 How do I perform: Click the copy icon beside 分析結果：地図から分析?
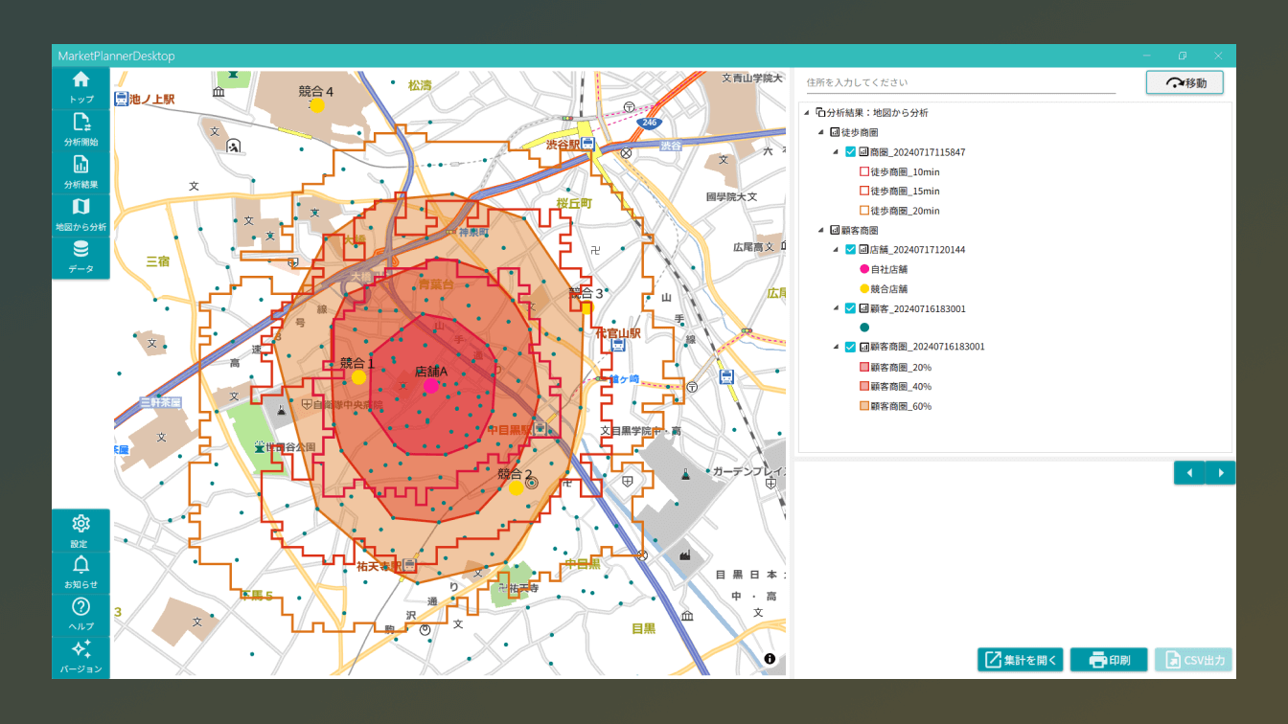tap(820, 112)
